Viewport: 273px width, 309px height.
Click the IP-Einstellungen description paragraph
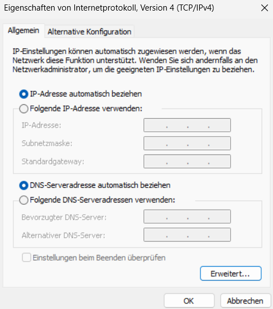[135, 60]
